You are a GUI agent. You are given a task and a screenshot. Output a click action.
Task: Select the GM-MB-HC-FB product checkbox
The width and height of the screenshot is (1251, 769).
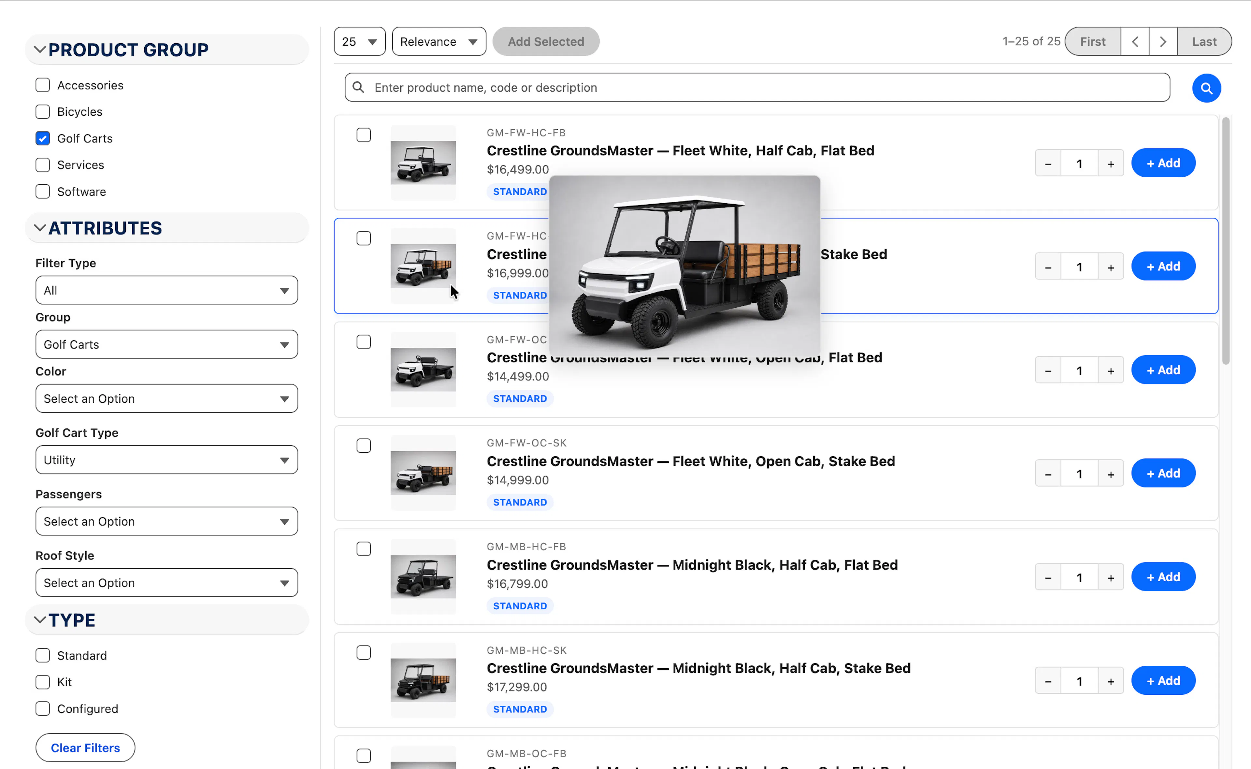tap(364, 549)
